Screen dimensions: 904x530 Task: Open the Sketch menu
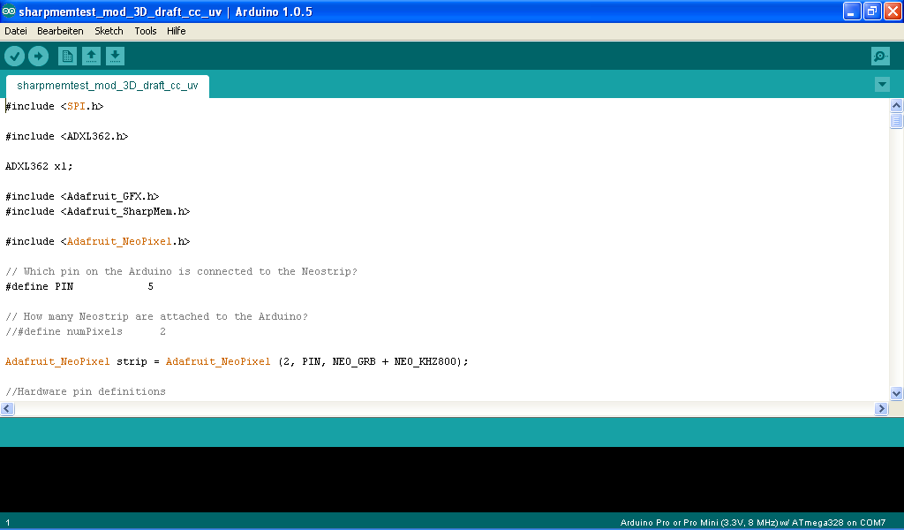(x=109, y=31)
